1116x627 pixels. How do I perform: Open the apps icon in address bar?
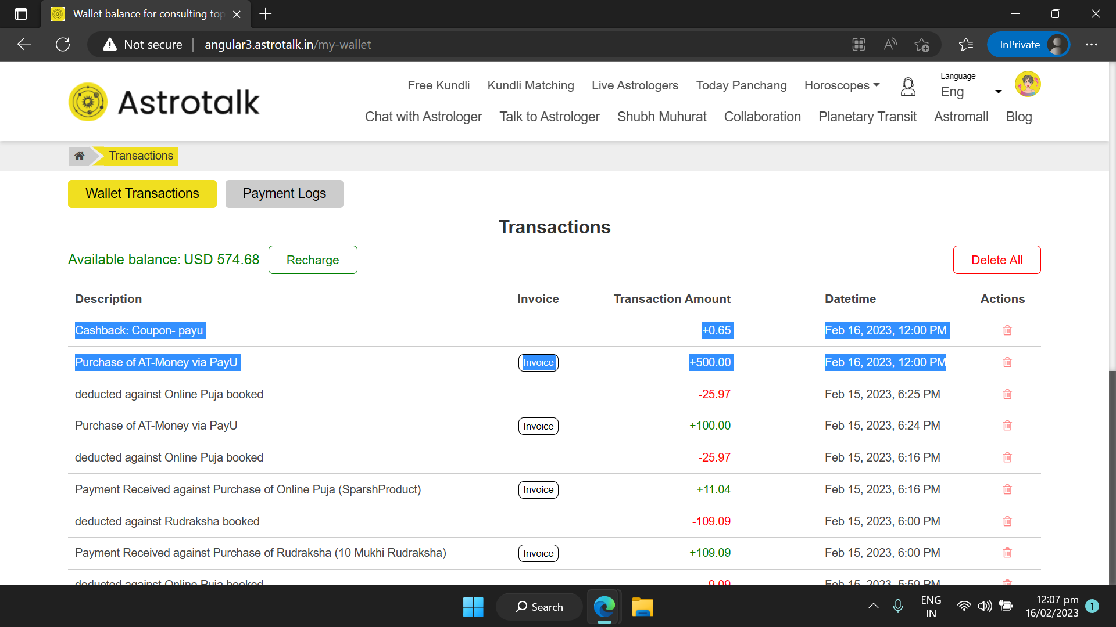tap(859, 45)
